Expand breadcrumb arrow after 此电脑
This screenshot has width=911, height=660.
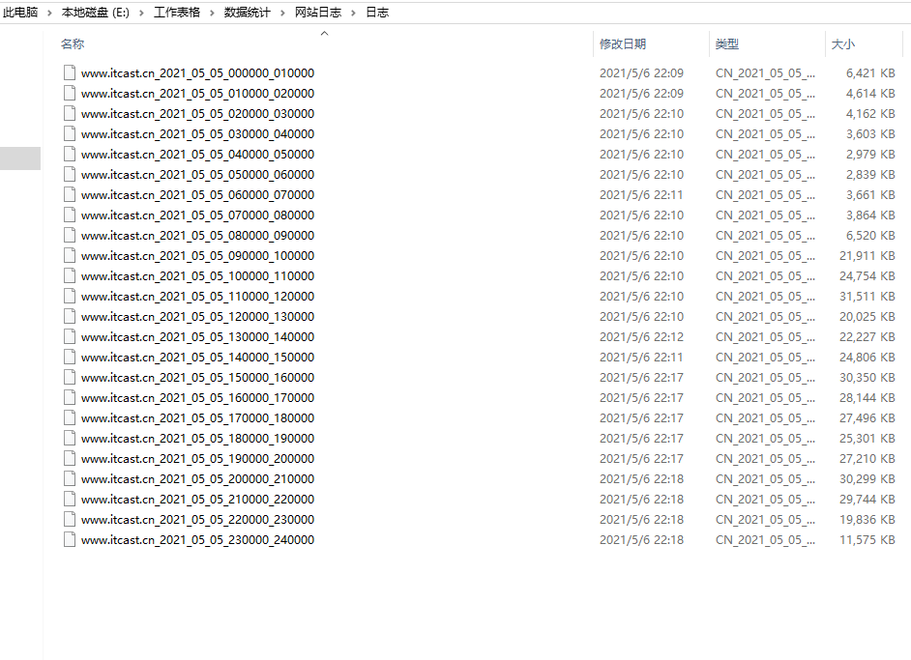point(50,13)
